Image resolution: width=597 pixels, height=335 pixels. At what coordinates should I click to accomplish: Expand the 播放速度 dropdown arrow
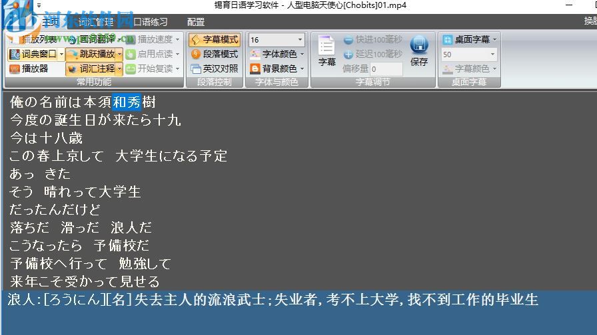(177, 39)
